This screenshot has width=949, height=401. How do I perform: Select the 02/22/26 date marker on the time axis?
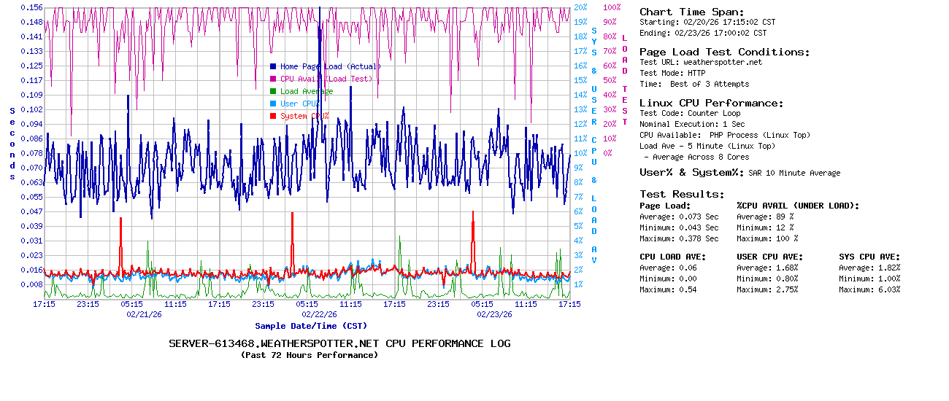tap(320, 314)
